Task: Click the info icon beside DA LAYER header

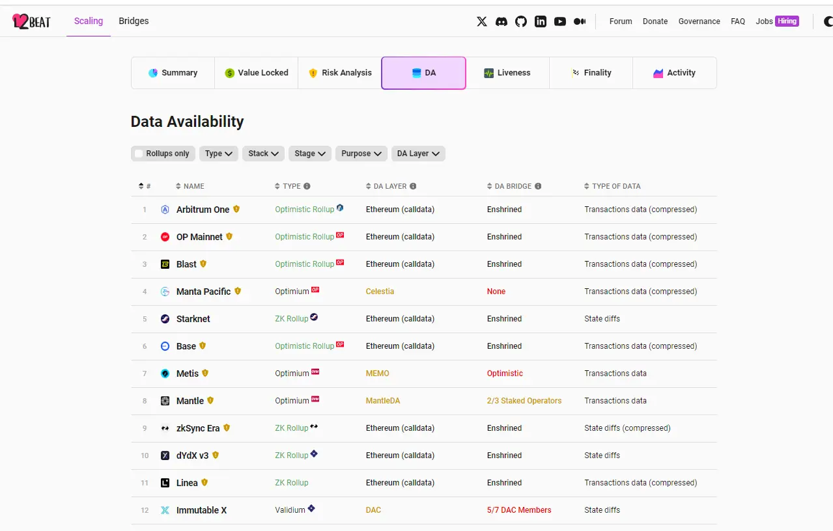Action: (413, 186)
